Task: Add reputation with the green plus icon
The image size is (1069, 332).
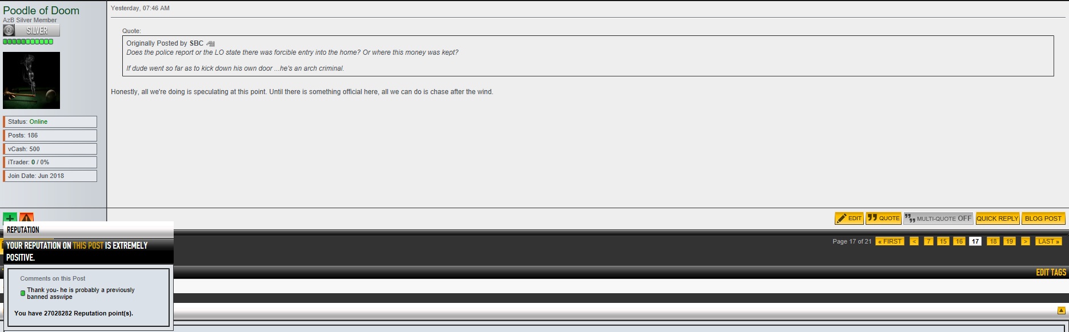Action: pos(10,218)
